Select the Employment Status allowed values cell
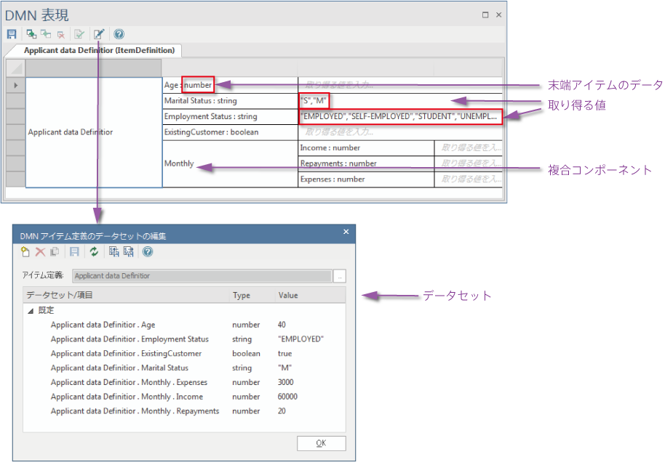Image resolution: width=665 pixels, height=462 pixels. [x=399, y=116]
